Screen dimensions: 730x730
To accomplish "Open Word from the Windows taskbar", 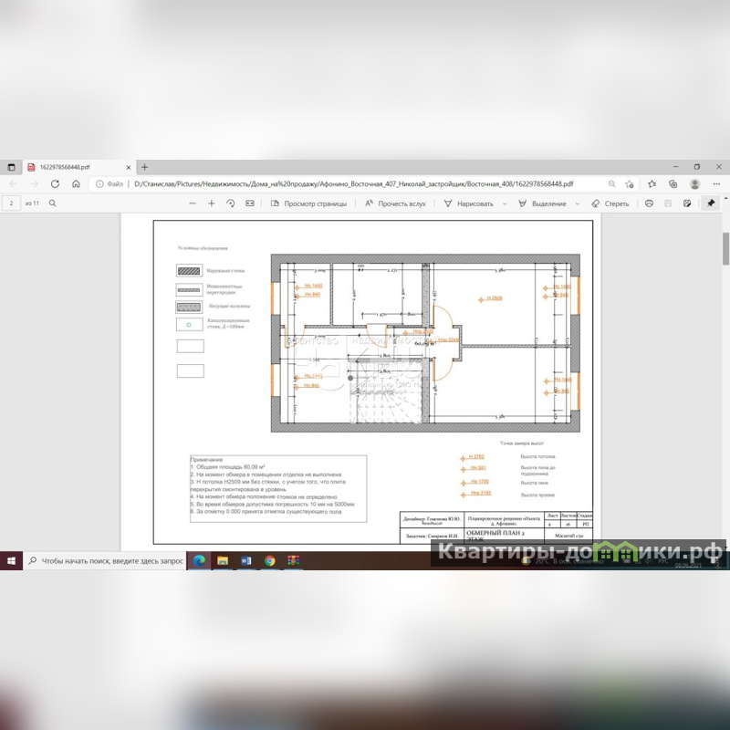I will 246,560.
